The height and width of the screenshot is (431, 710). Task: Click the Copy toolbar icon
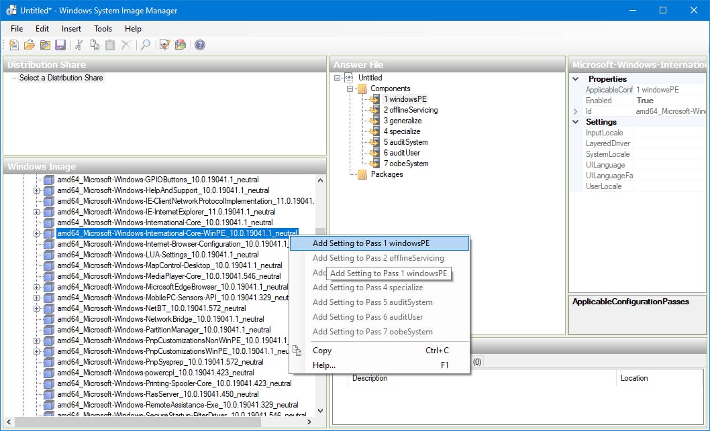click(x=95, y=45)
